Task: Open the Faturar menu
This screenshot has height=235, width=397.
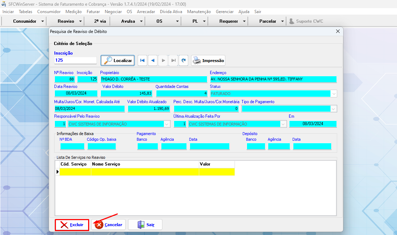Action: coord(93,12)
